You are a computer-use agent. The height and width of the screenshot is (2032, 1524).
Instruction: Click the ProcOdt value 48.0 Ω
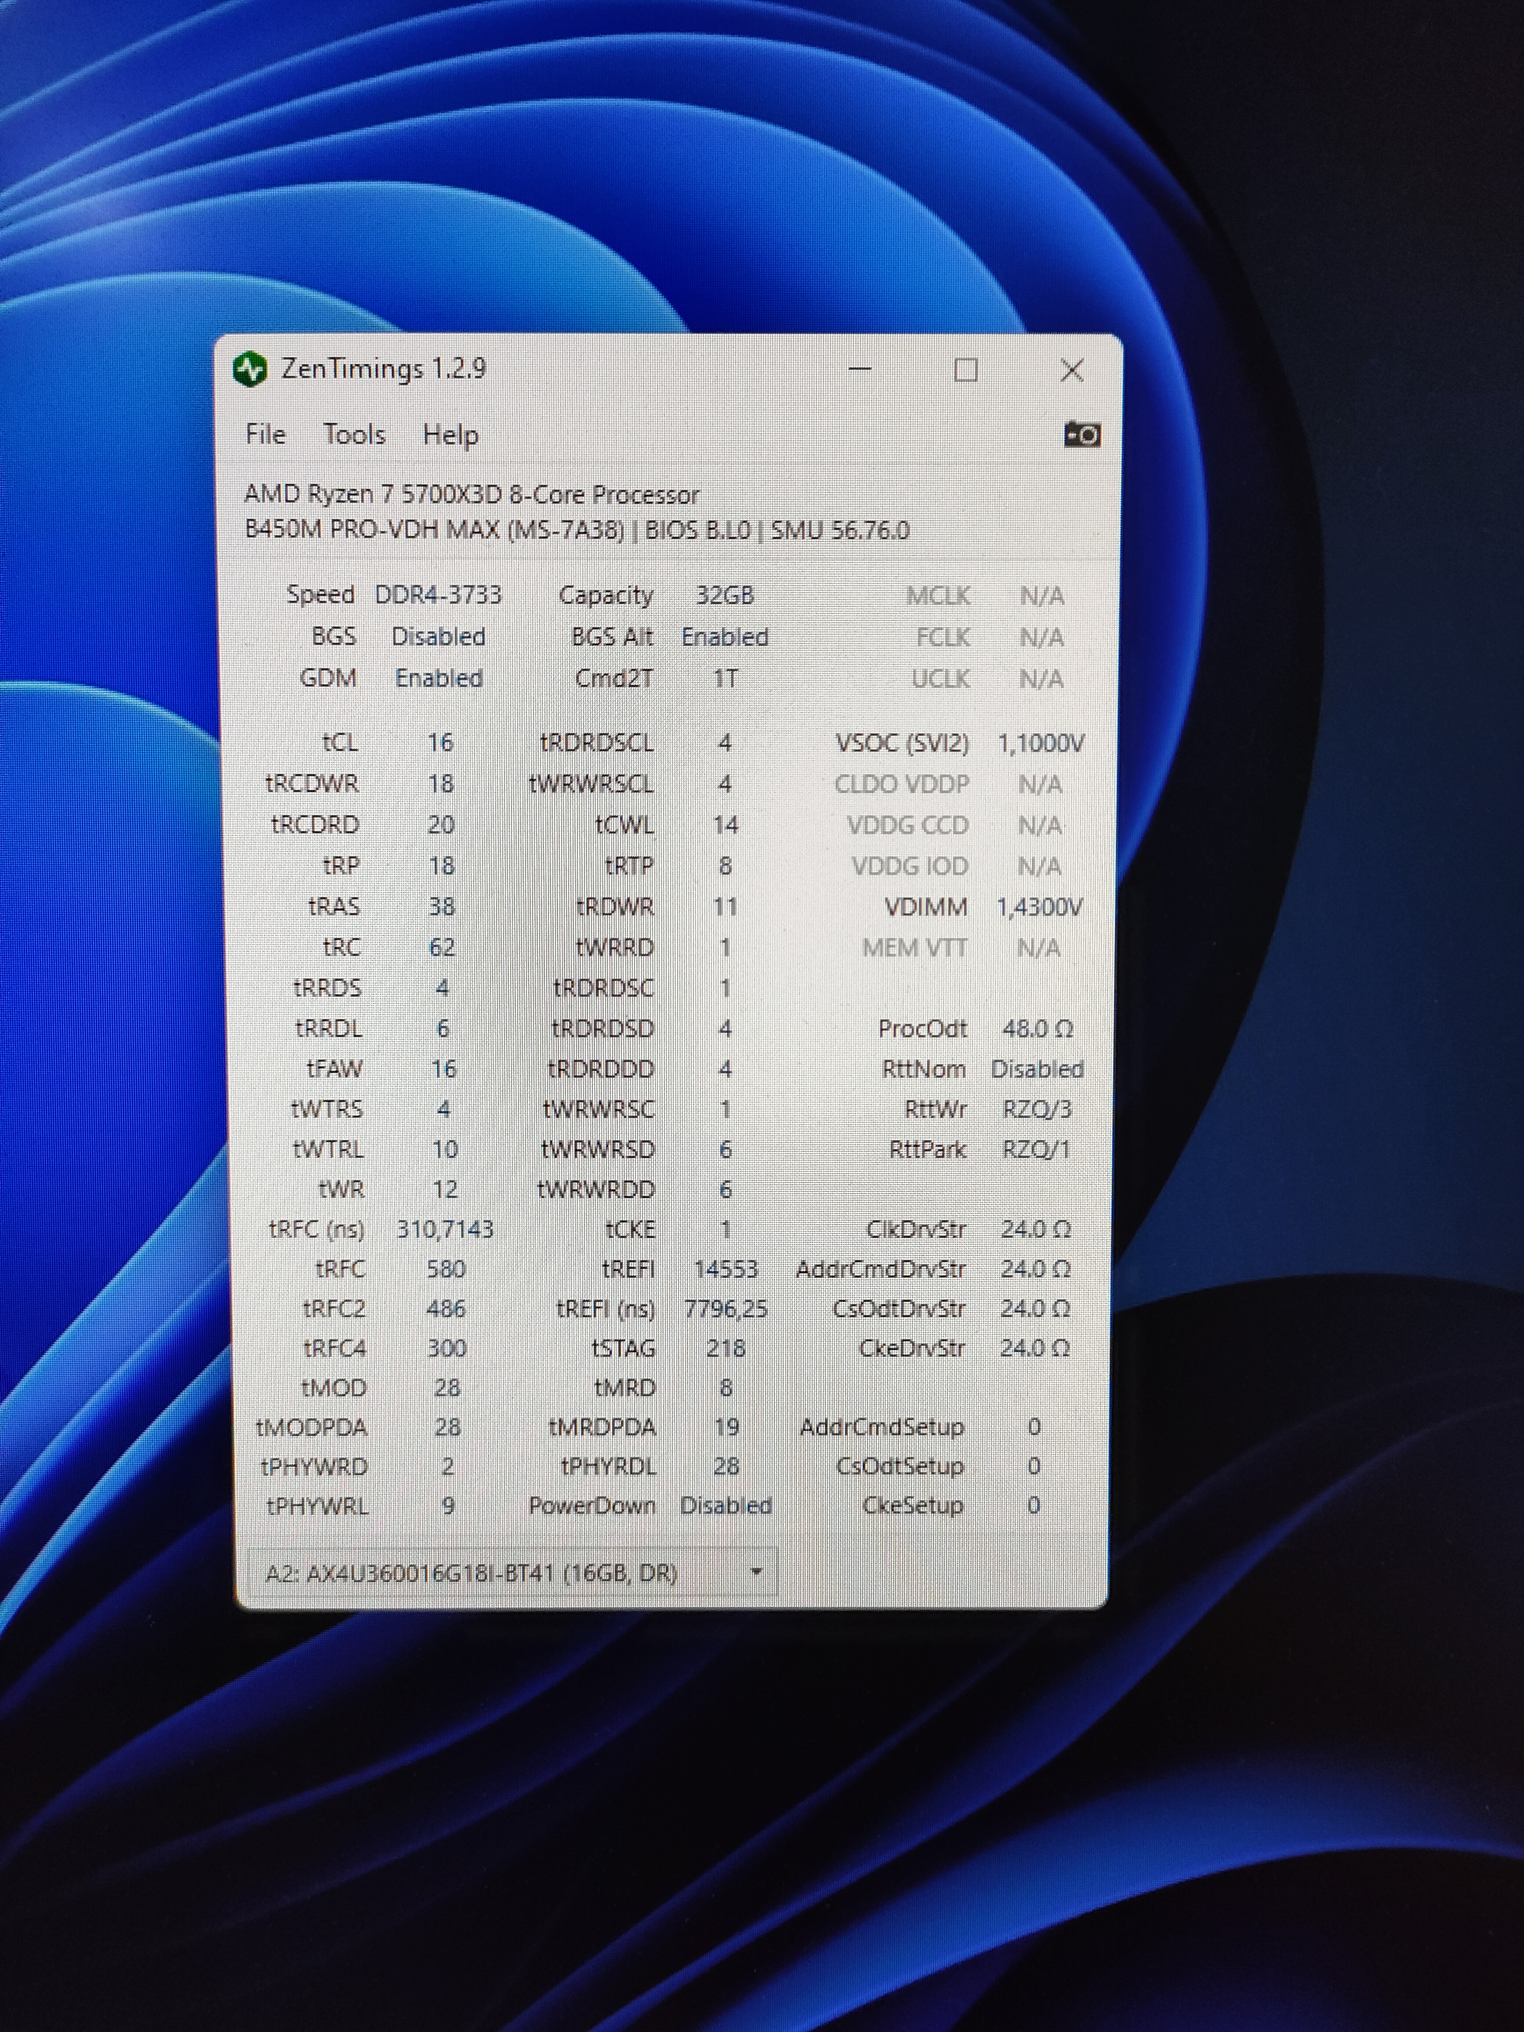(1037, 1029)
